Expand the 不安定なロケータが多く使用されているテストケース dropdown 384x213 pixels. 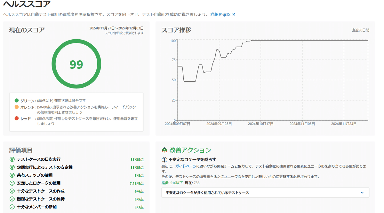point(262,193)
